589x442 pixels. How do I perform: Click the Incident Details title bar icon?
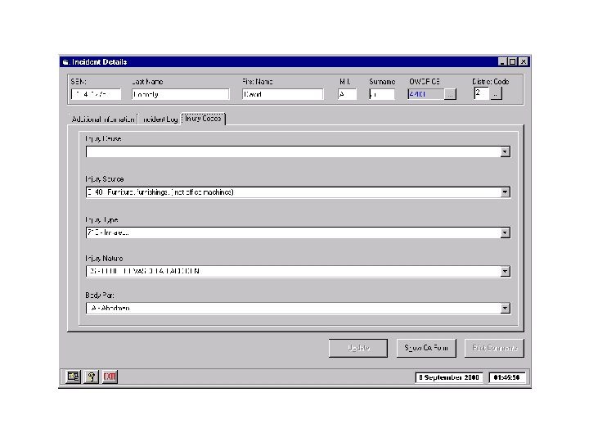click(x=65, y=62)
